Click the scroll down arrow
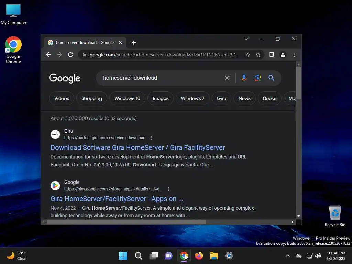The width and height of the screenshot is (352, 264). click(x=298, y=216)
